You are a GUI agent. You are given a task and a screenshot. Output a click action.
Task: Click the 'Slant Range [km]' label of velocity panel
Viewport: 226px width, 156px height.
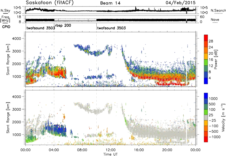[8, 117]
